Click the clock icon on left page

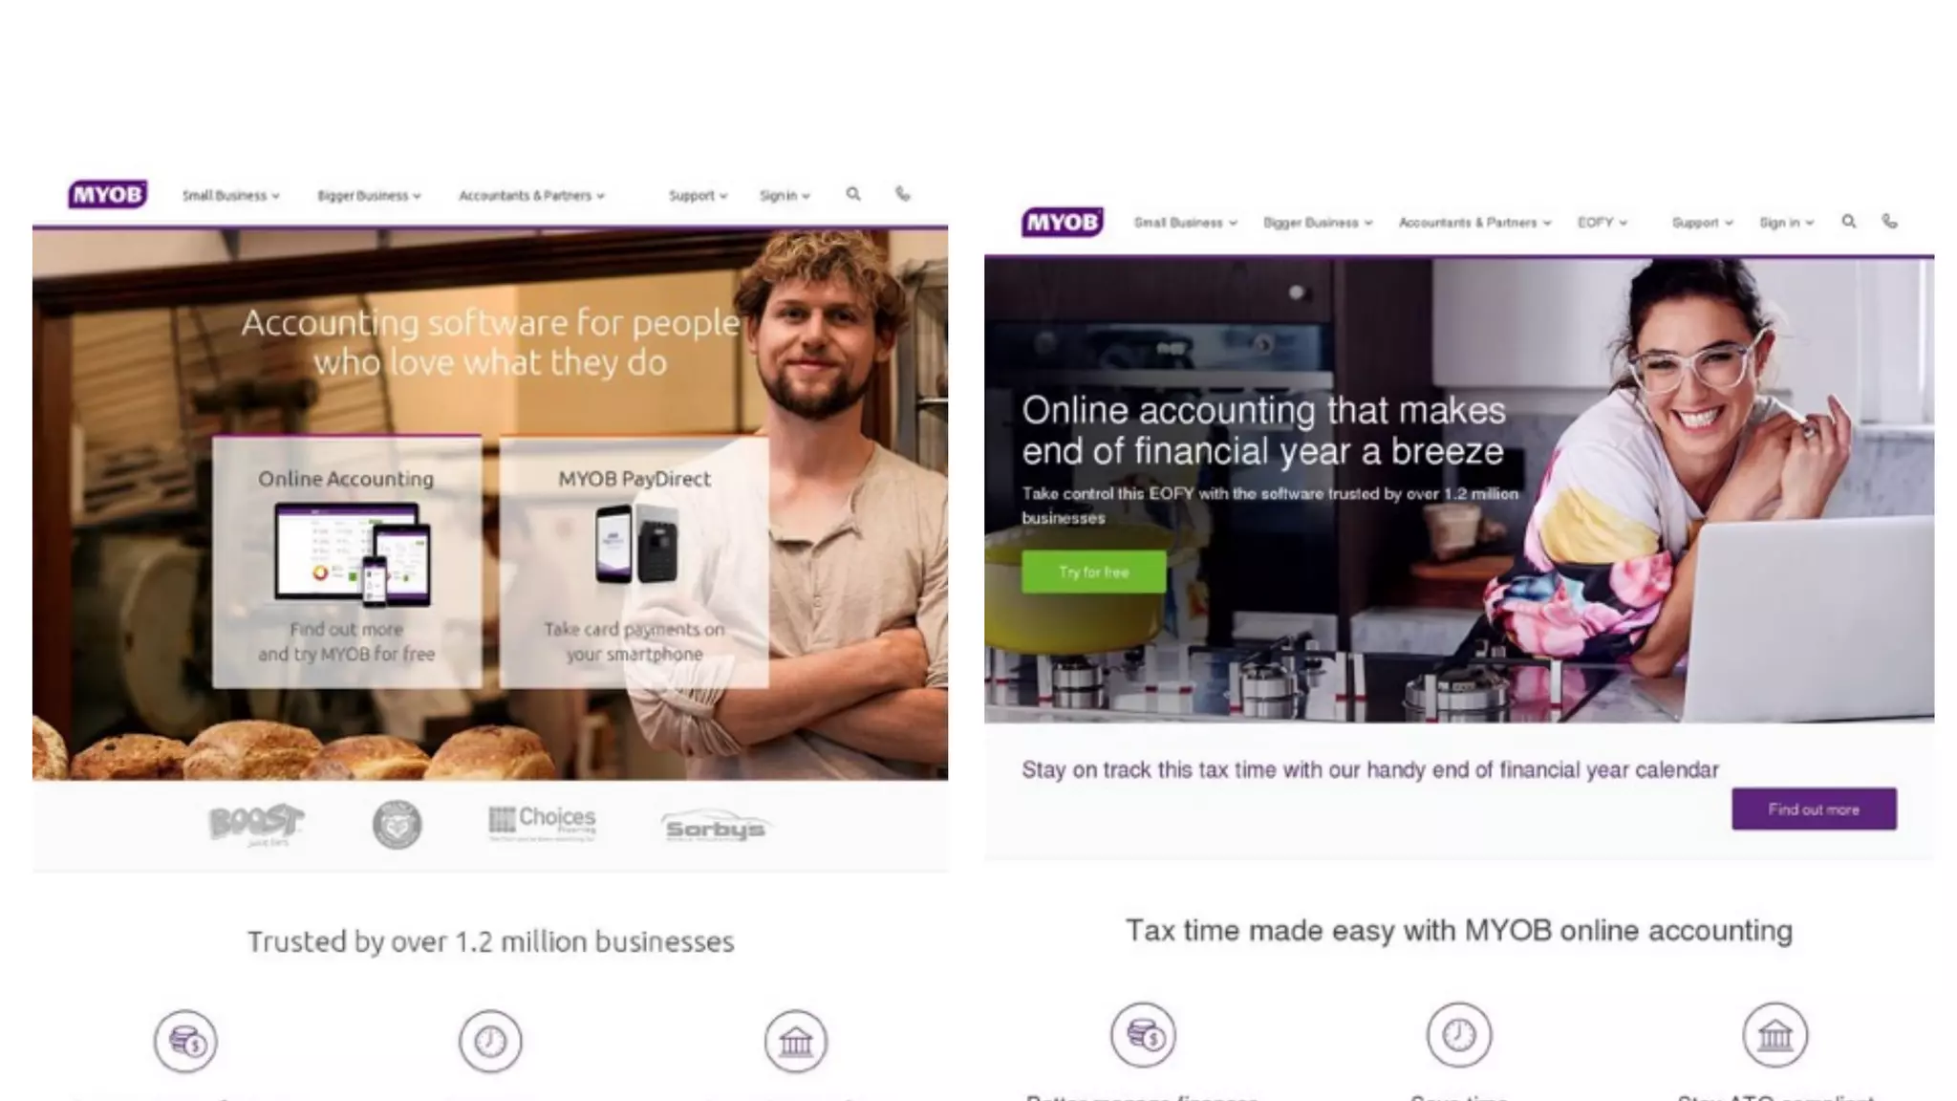pos(490,1041)
